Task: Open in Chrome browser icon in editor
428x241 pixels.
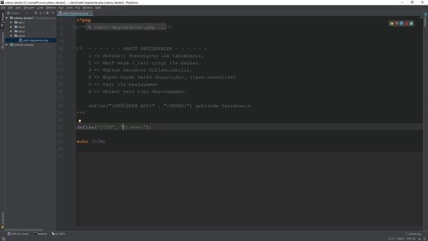Action: (392, 23)
